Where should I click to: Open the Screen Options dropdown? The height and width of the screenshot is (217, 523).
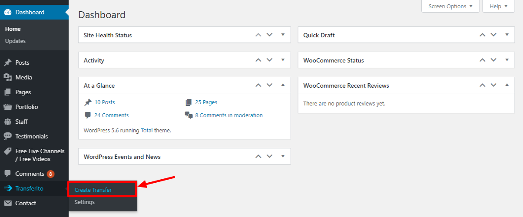pyautogui.click(x=450, y=6)
